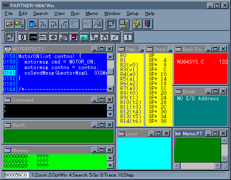Image resolution: width=231 pixels, height=180 pixels.
Task: Click the address field showing 800058C0
Action: 17,175
